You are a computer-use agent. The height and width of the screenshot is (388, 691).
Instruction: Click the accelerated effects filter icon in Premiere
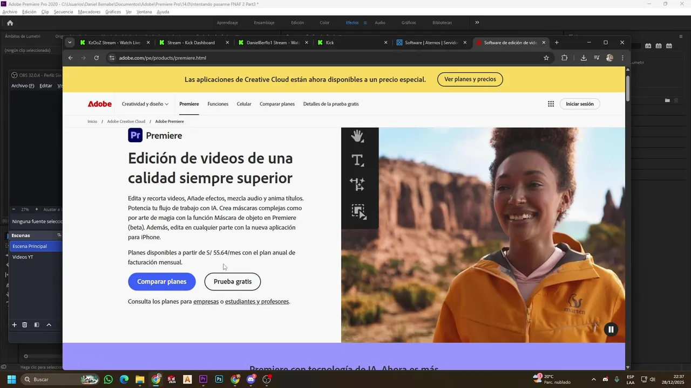pyautogui.click(x=648, y=46)
